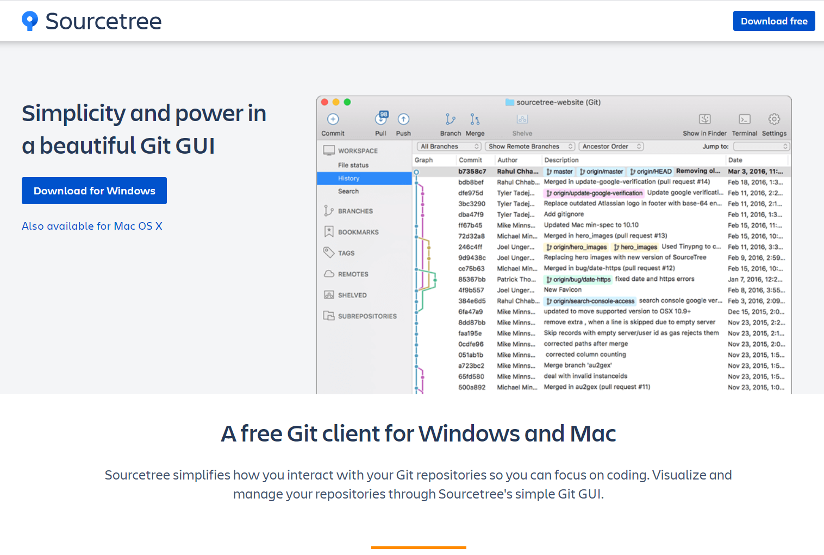Viewport: 824px width, 555px height.
Task: Click the master branch tag
Action: [560, 172]
